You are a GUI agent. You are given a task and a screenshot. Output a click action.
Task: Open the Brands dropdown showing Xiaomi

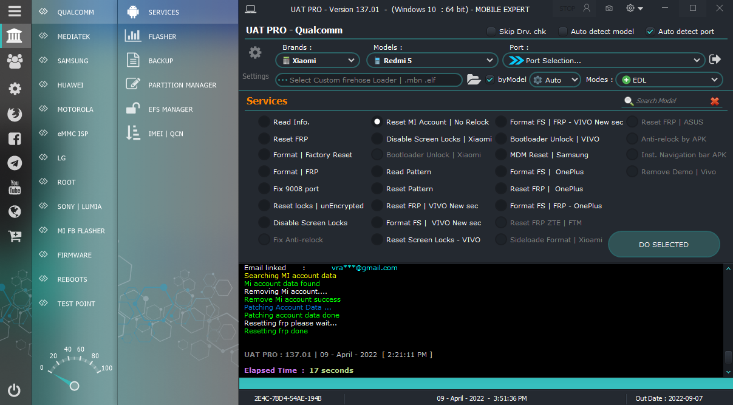[318, 60]
